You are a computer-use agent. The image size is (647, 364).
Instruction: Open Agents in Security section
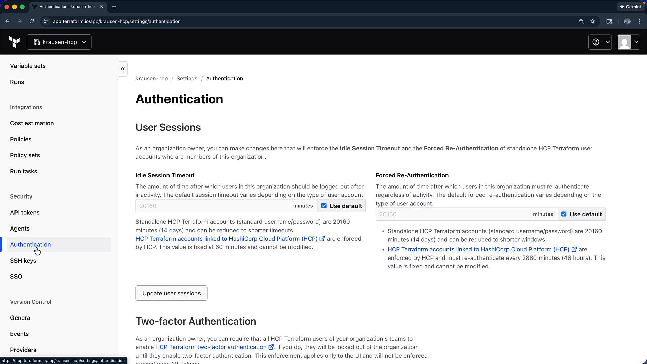pos(20,229)
